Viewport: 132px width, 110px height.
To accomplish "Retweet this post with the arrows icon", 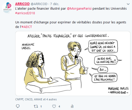I will pyautogui.click(x=36, y=106).
